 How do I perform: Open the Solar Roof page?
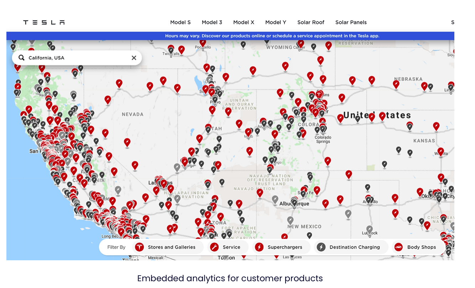[x=311, y=22]
